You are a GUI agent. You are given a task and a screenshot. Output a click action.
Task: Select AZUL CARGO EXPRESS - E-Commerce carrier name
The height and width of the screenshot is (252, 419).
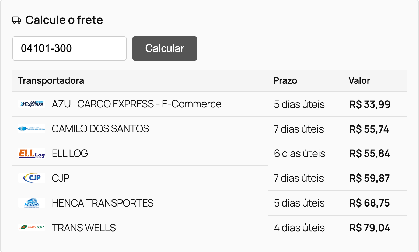coord(137,104)
